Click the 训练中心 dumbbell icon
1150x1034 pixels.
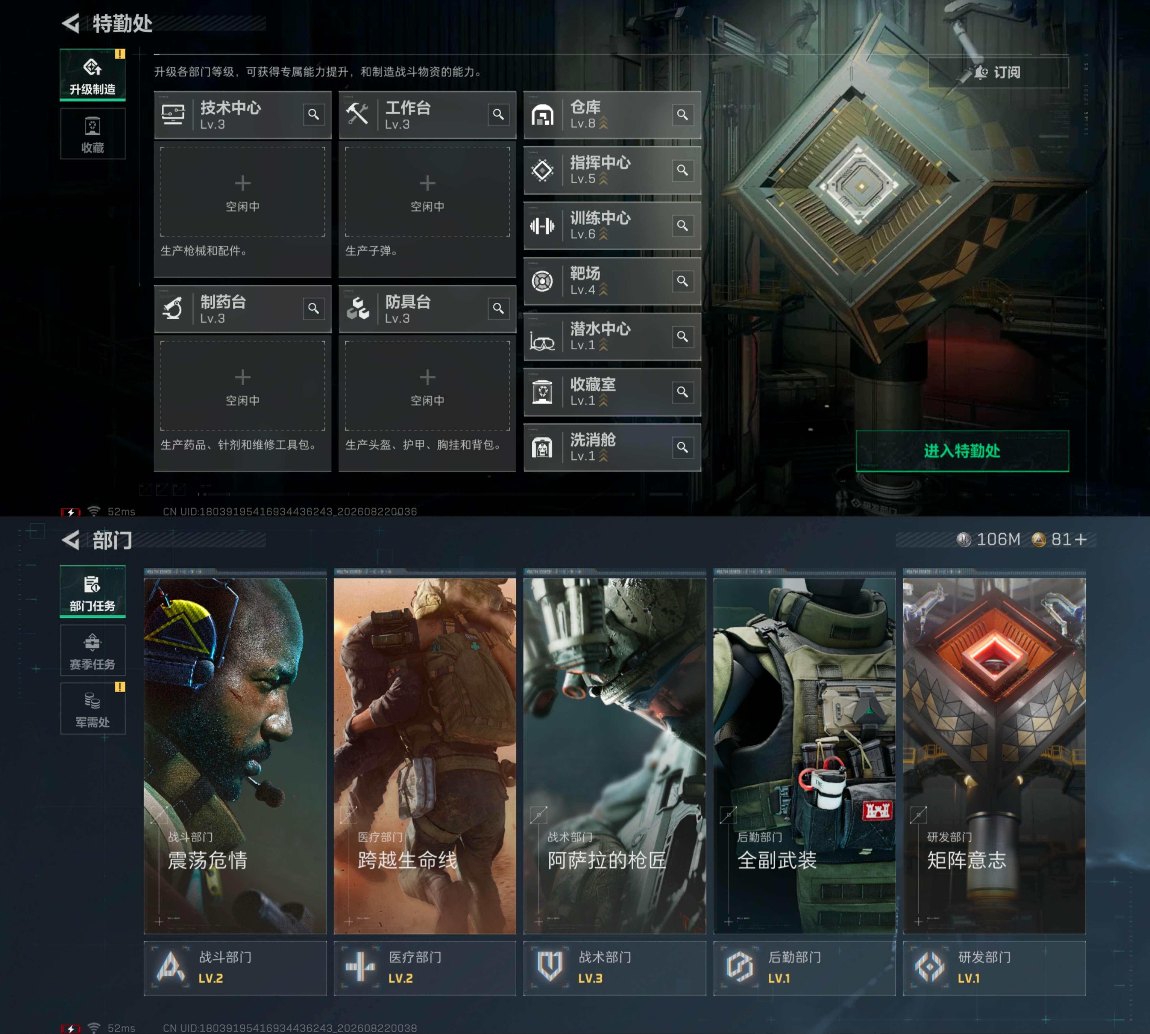point(542,226)
